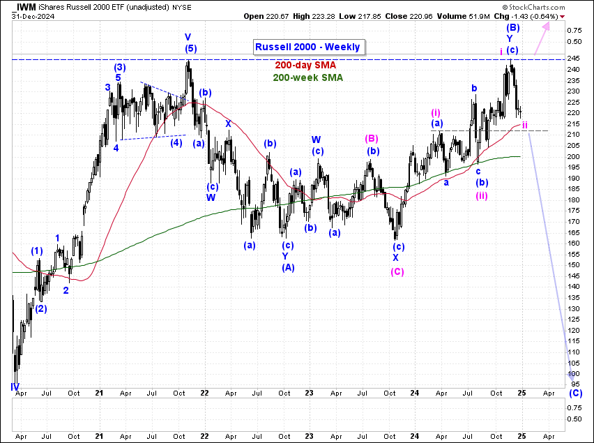Viewport: 594px width, 443px height.
Task: Click the blue '(3)' wave label
Action: (120, 68)
